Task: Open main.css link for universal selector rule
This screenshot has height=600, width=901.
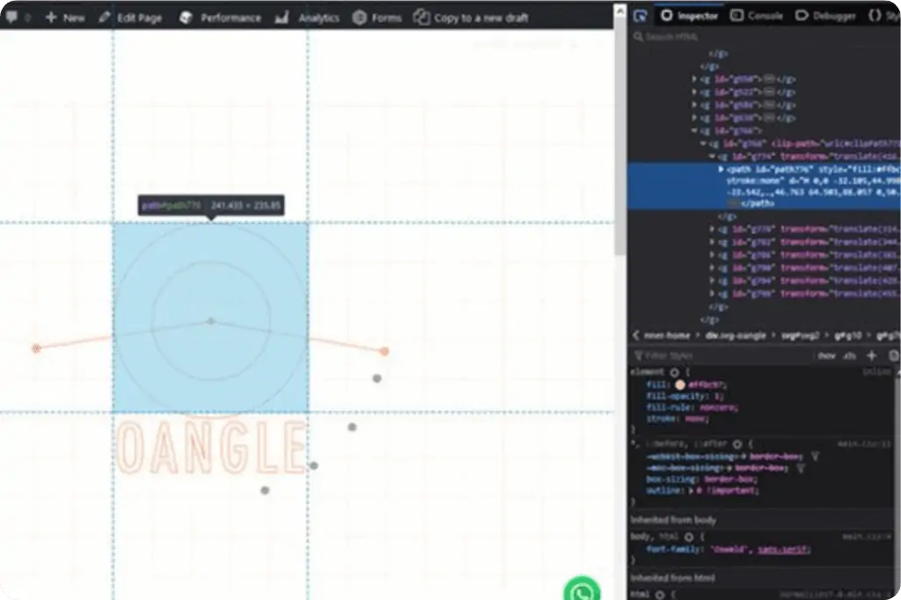Action: pyautogui.click(x=864, y=443)
